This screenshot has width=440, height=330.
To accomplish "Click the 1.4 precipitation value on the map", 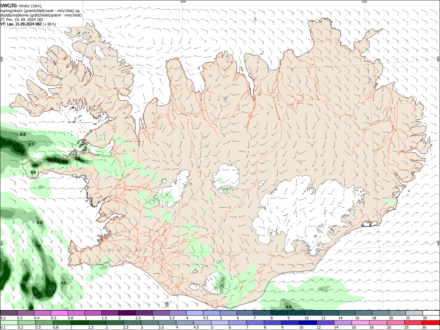I will point(65,162).
